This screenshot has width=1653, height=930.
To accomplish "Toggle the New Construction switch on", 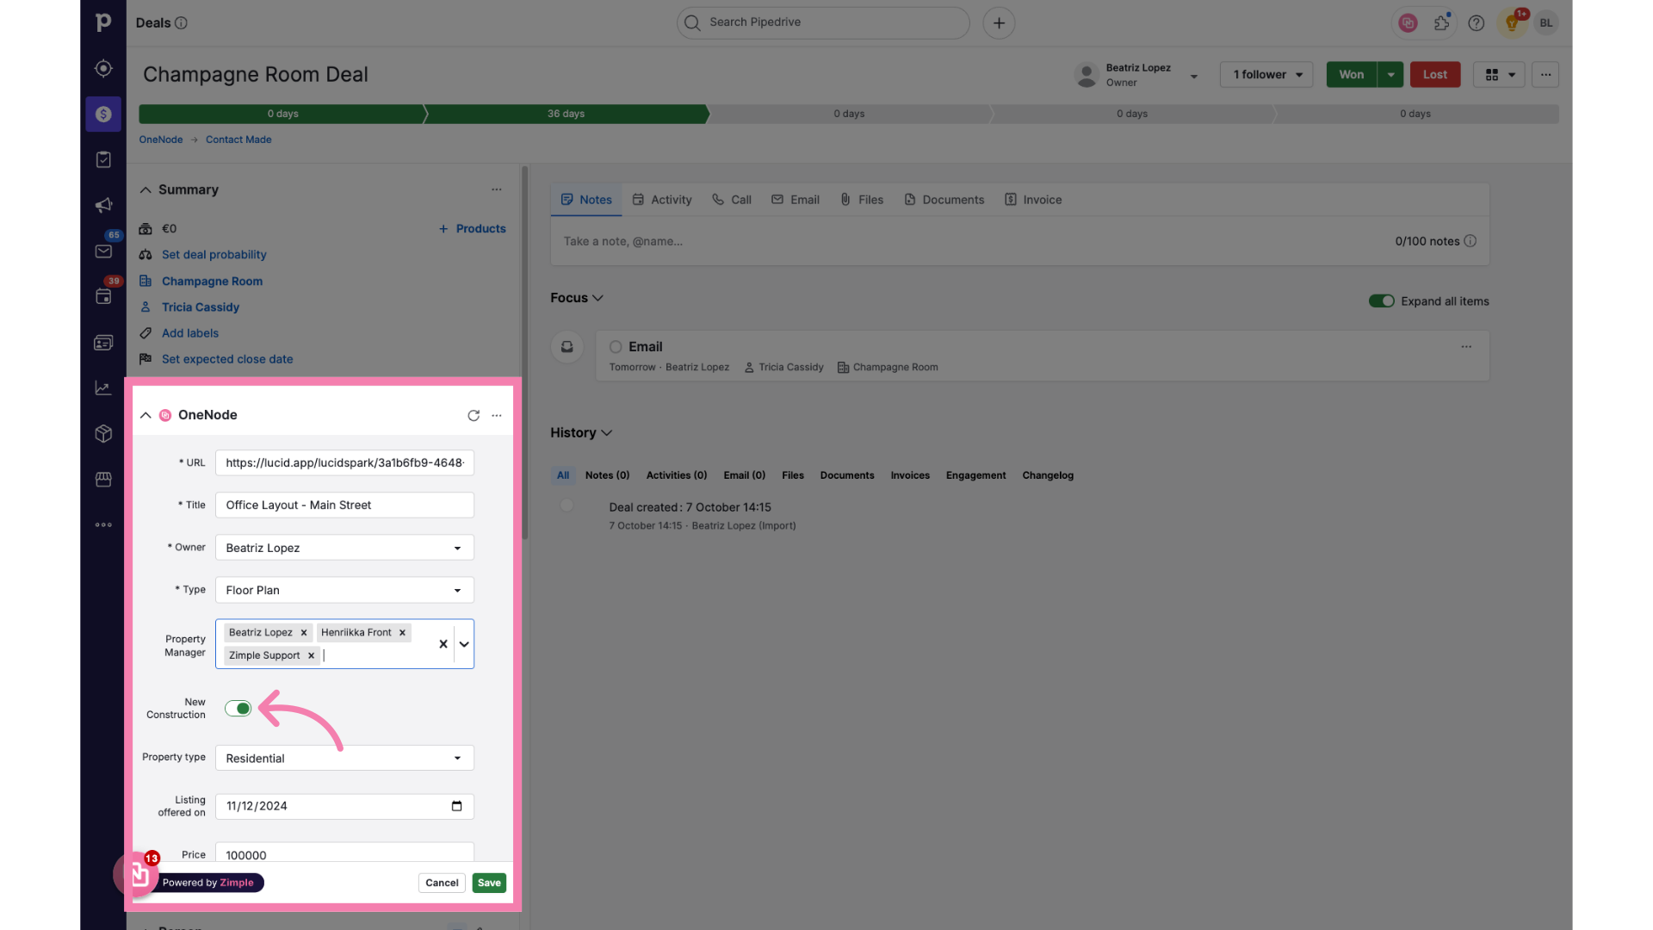I will tap(238, 709).
